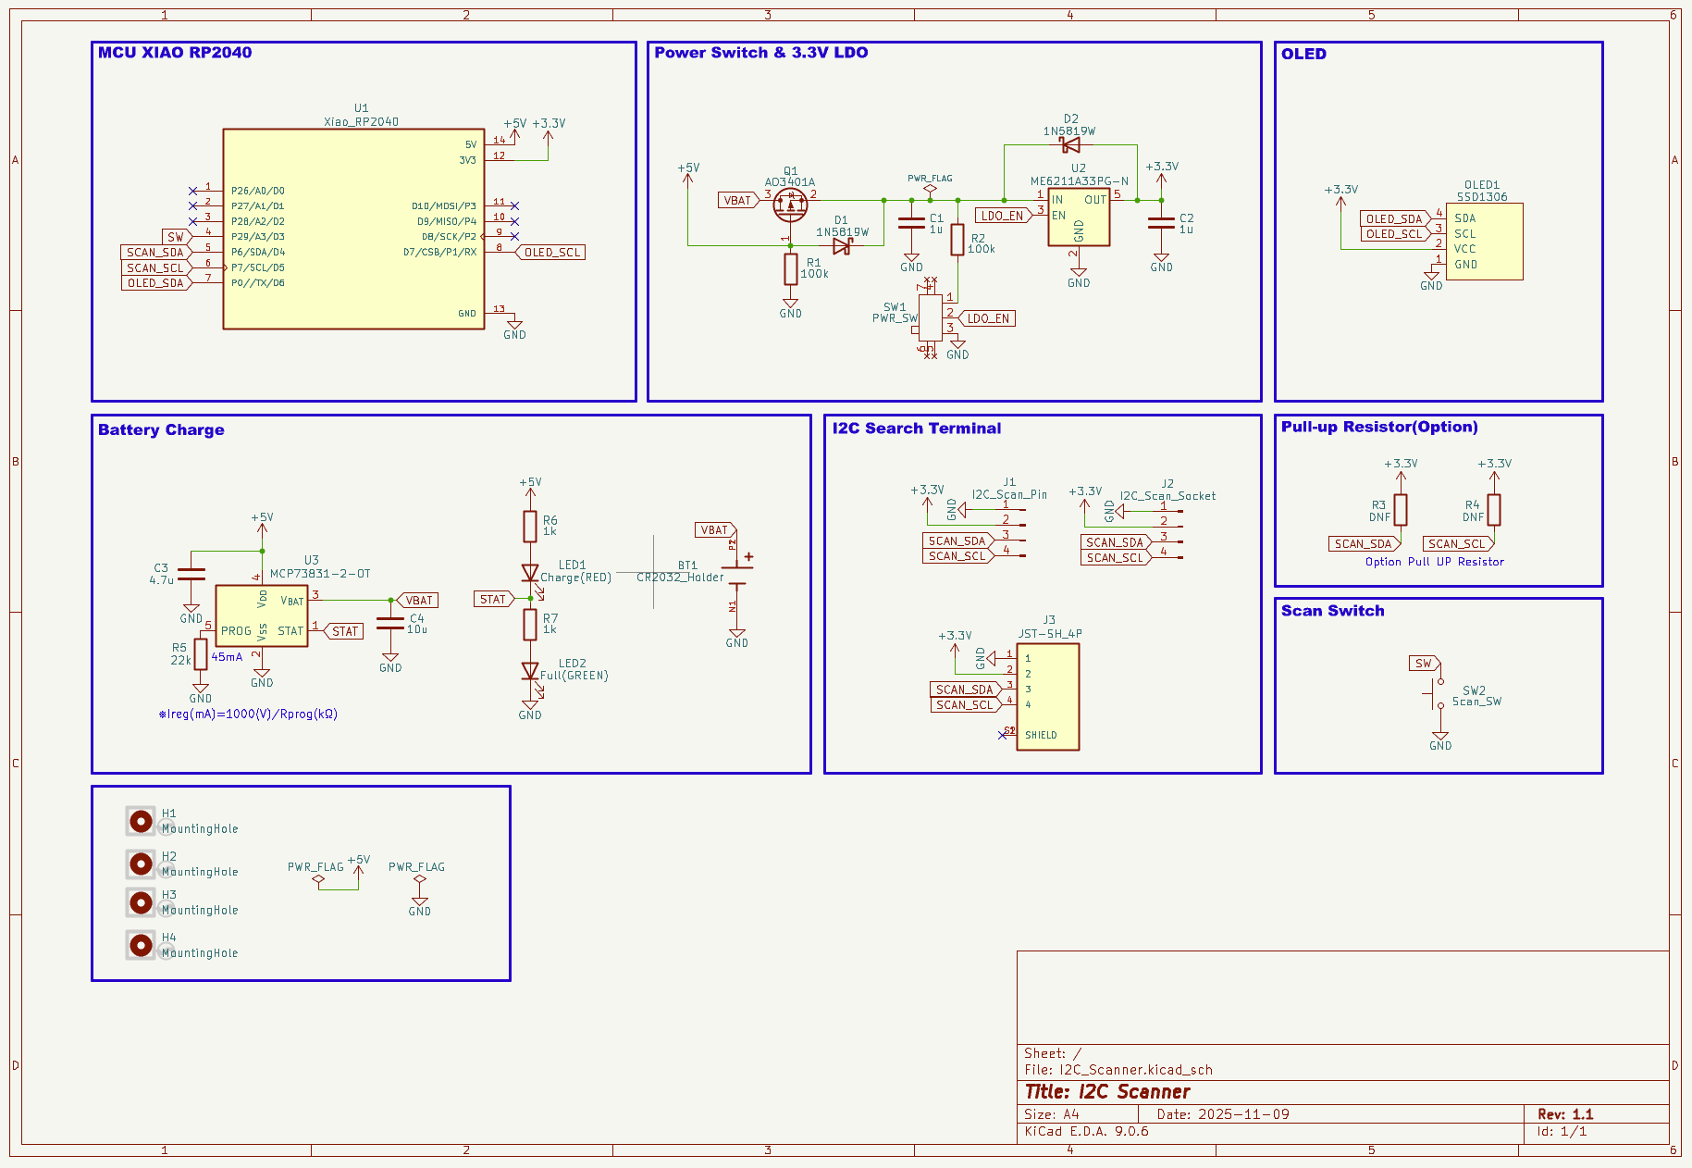
Task: Select the U2 ME6211A33PG-N regulator body
Action: pyautogui.click(x=1078, y=218)
